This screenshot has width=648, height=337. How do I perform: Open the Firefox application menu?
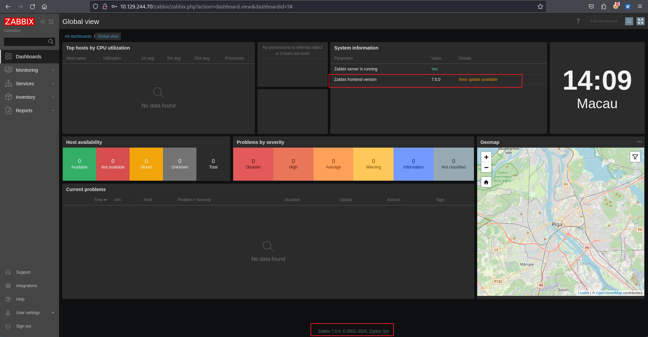[x=640, y=6]
